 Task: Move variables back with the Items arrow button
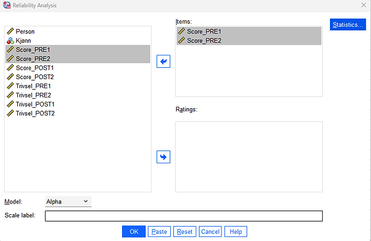163,61
